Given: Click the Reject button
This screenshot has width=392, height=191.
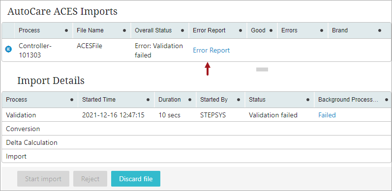Looking at the screenshot, I should click(x=90, y=179).
